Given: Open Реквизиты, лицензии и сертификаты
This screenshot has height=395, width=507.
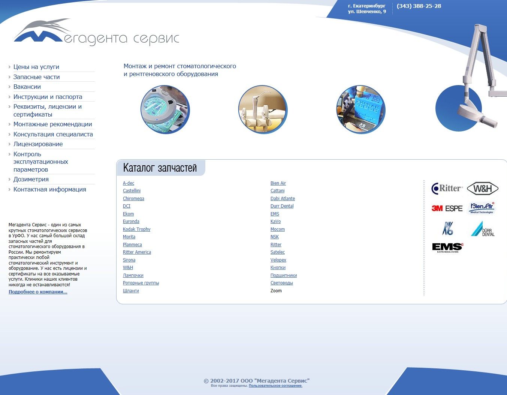Looking at the screenshot, I should pos(48,110).
